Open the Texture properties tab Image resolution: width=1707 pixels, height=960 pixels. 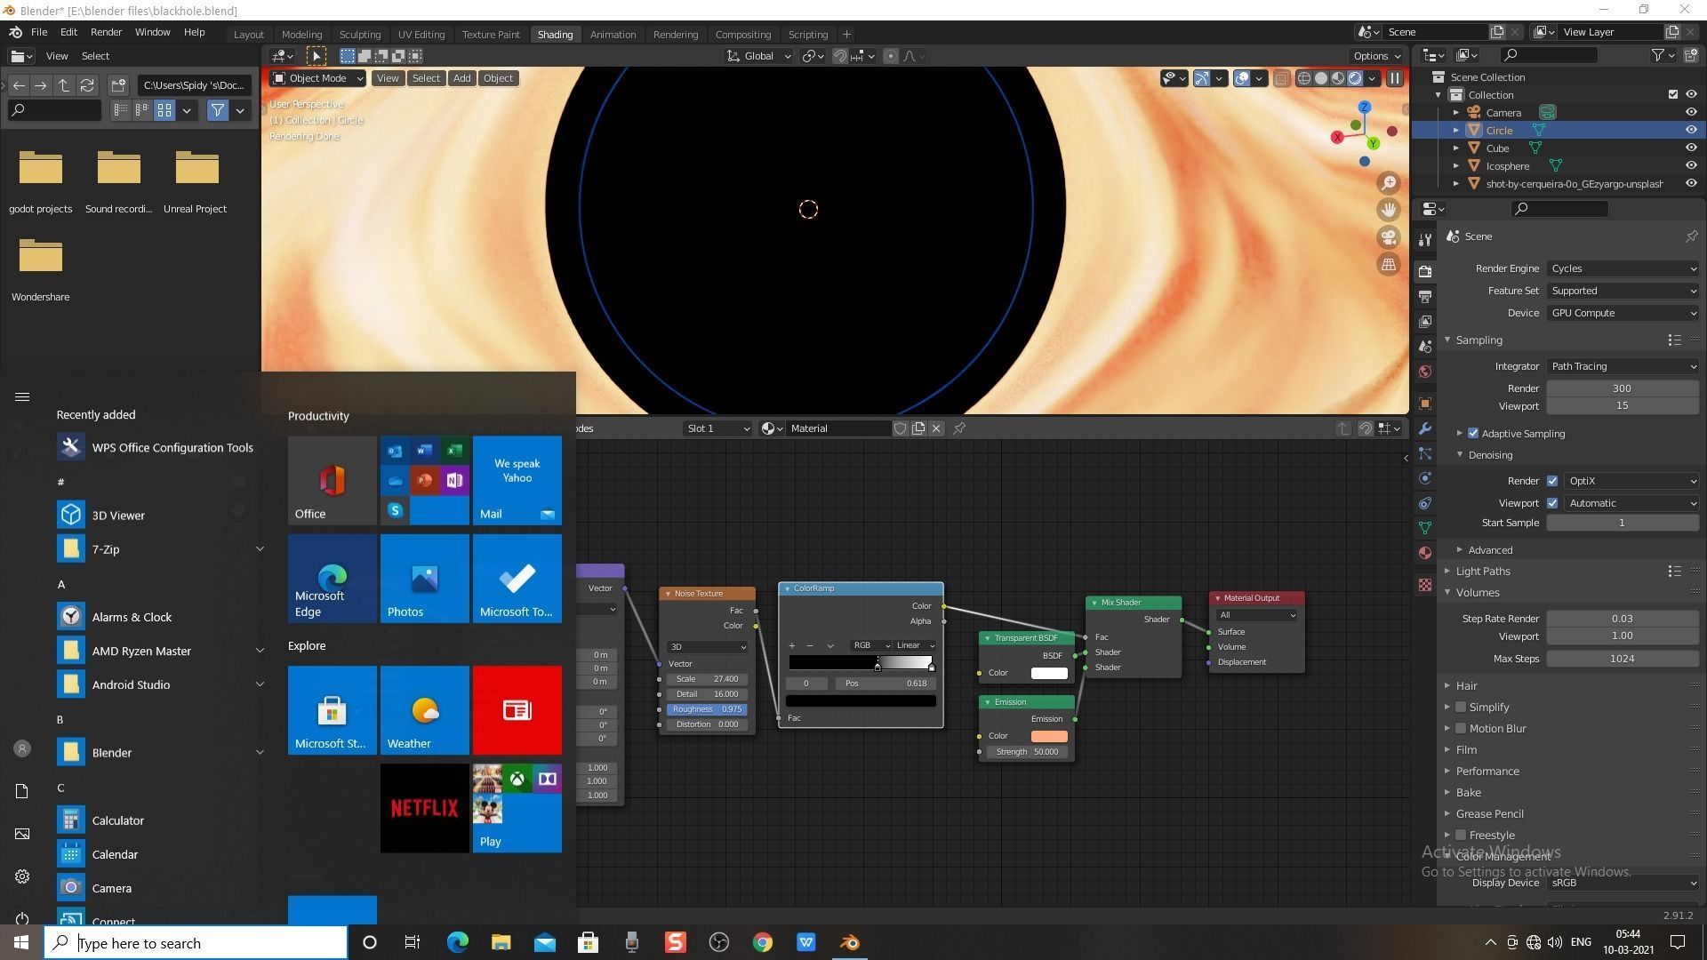(1425, 585)
